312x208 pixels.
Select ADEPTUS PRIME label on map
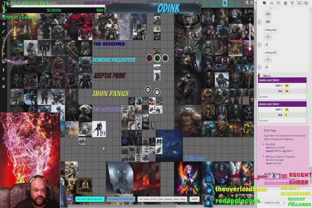tap(110, 75)
